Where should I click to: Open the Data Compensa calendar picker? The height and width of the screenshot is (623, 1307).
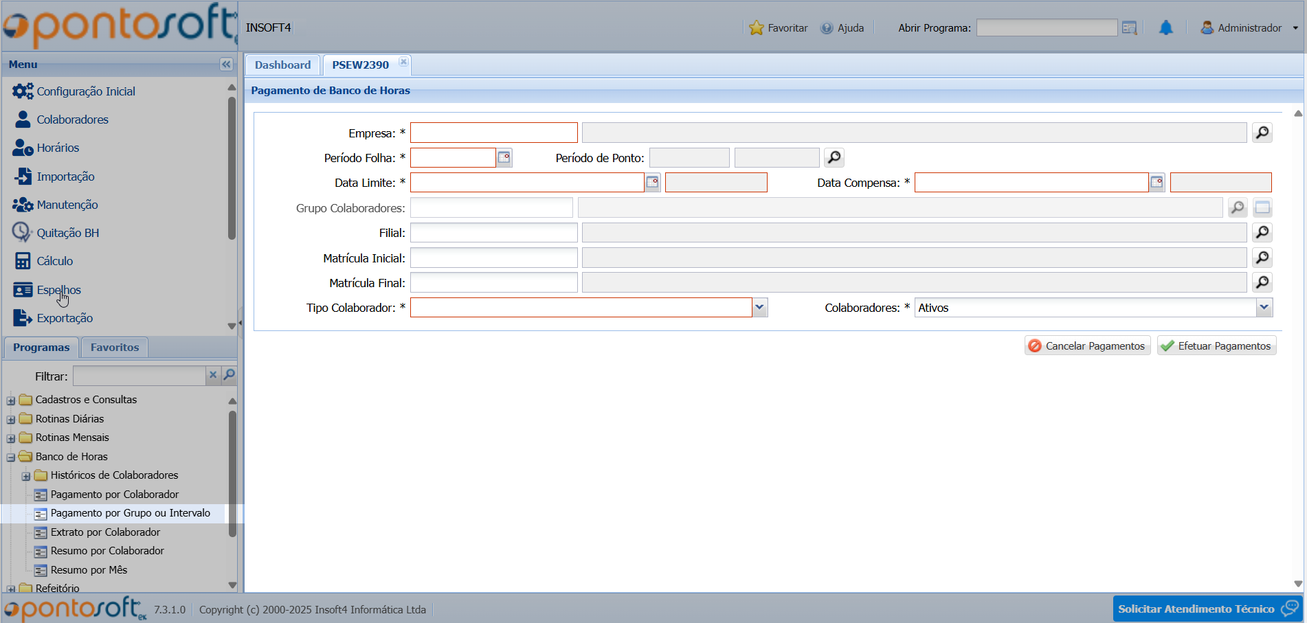[1157, 183]
